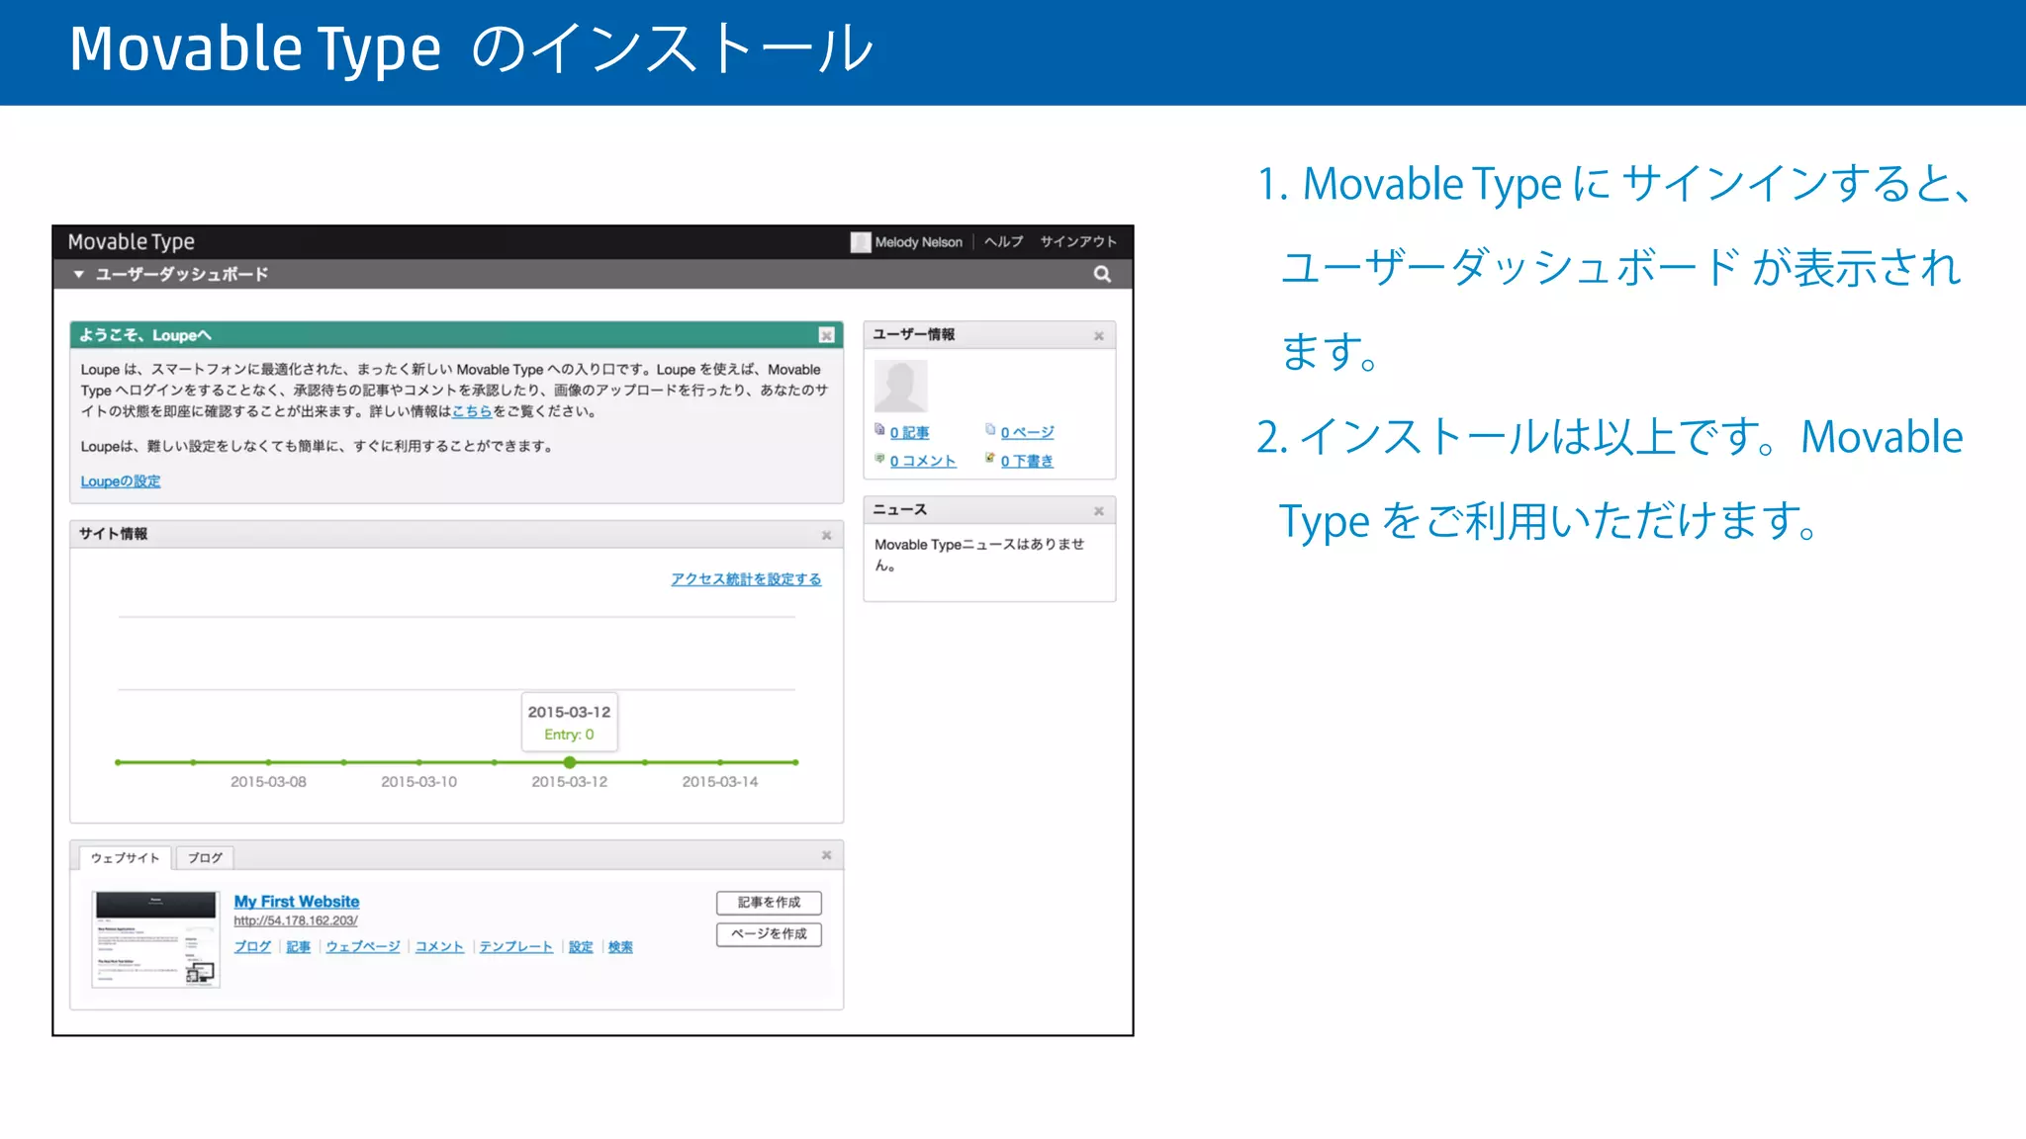Switch to the ブログ tab
2026x1139 pixels.
(205, 858)
